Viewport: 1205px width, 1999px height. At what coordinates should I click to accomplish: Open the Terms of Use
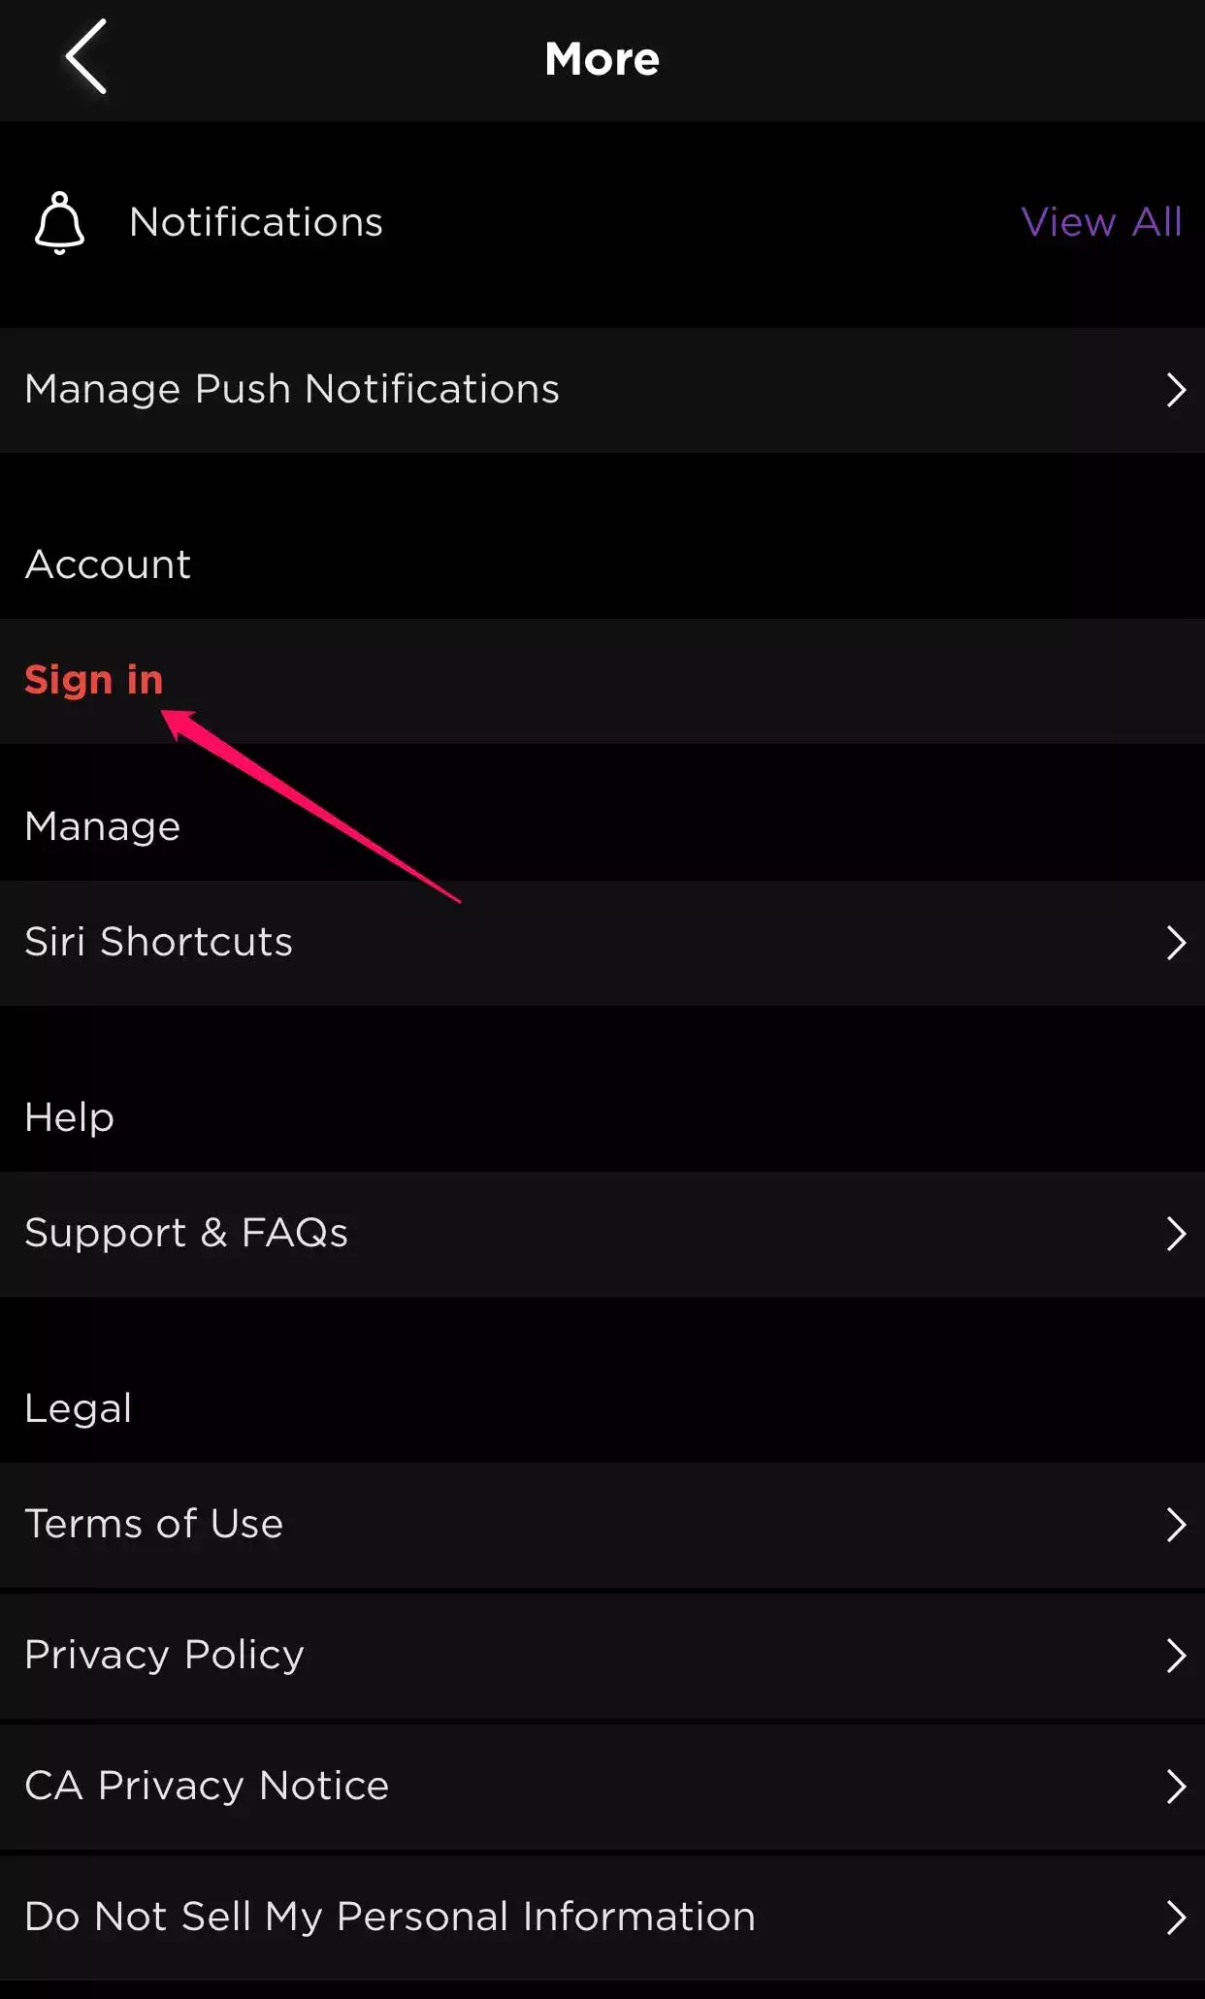[154, 1525]
